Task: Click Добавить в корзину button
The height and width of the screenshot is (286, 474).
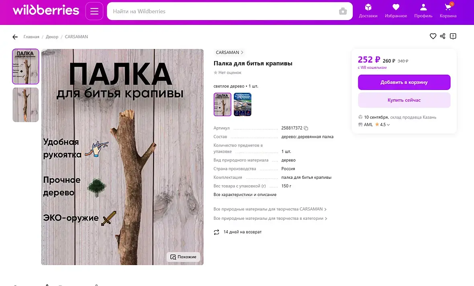Action: pos(404,82)
